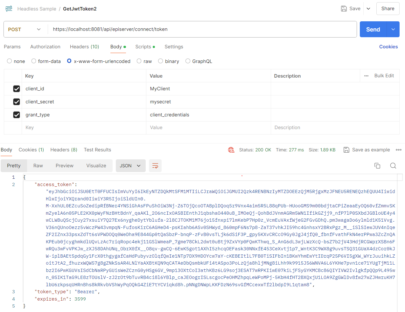
Task: Click the HTTP request type icon
Action: point(9,9)
